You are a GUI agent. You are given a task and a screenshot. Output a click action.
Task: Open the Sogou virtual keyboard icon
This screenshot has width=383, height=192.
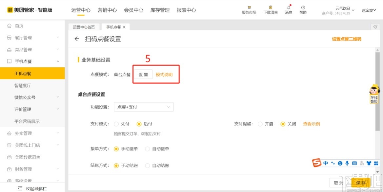pos(354,163)
